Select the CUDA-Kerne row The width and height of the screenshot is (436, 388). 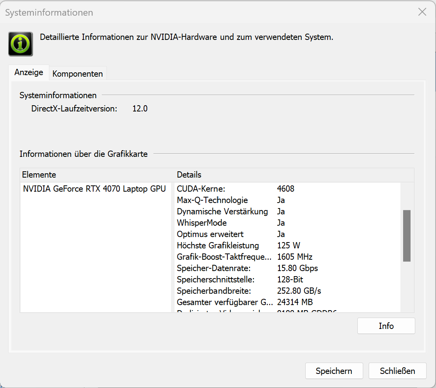click(201, 189)
